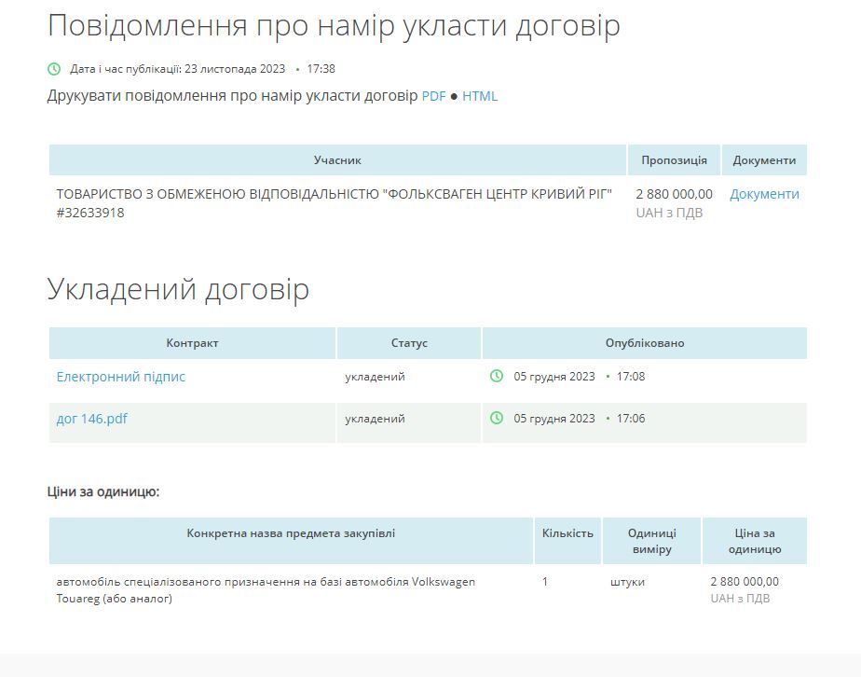Download the дог 146.pdf contract file

[92, 419]
